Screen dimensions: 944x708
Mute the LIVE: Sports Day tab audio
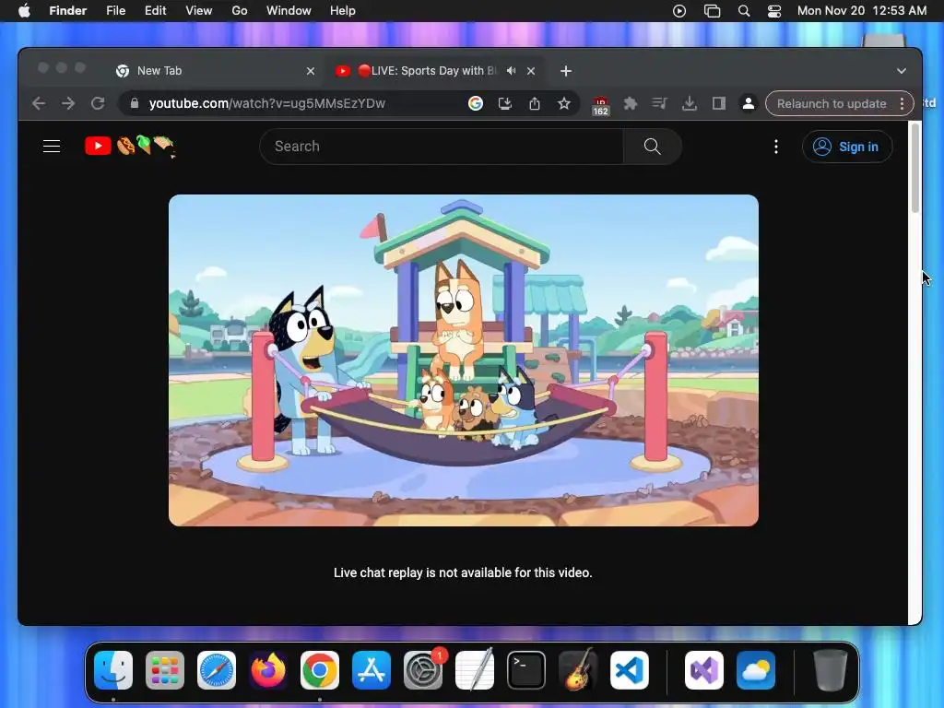(511, 71)
